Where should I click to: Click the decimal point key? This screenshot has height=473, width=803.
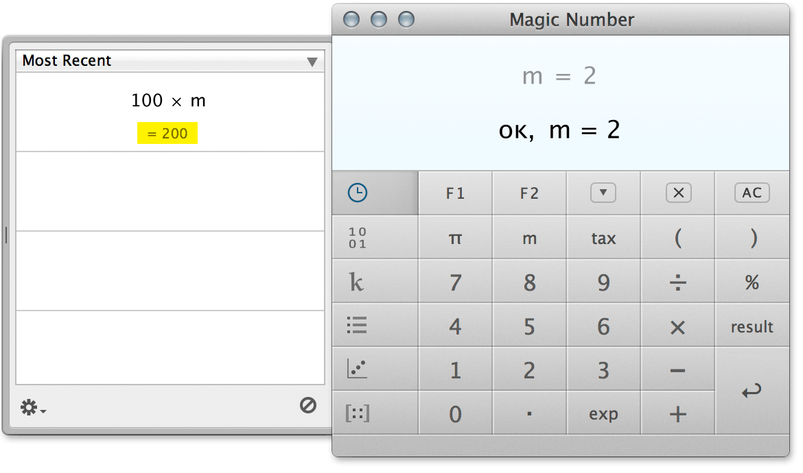click(529, 413)
